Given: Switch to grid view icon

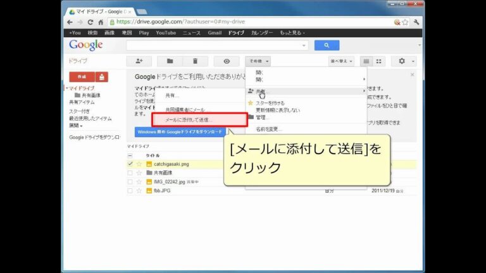Looking at the screenshot, I should pyautogui.click(x=379, y=61).
